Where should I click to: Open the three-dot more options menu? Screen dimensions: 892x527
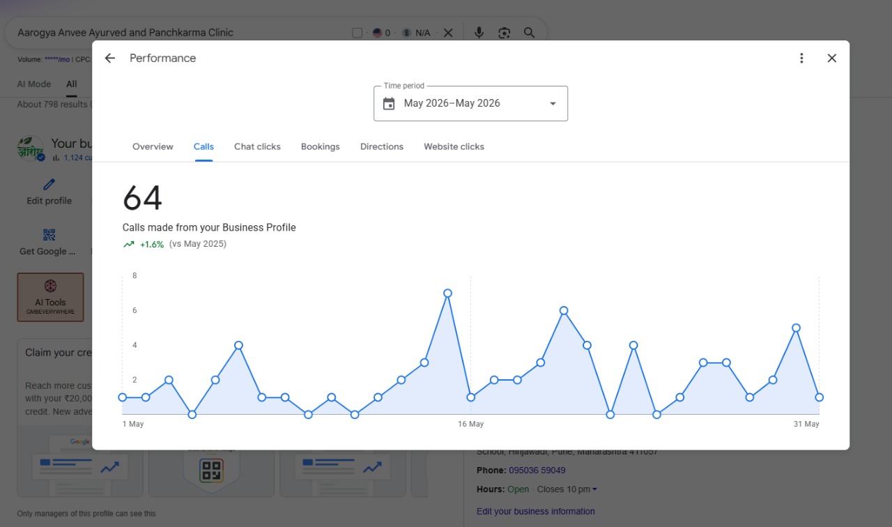[x=801, y=59]
